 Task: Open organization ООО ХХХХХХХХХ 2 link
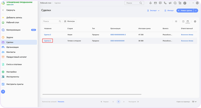[x=118, y=35]
